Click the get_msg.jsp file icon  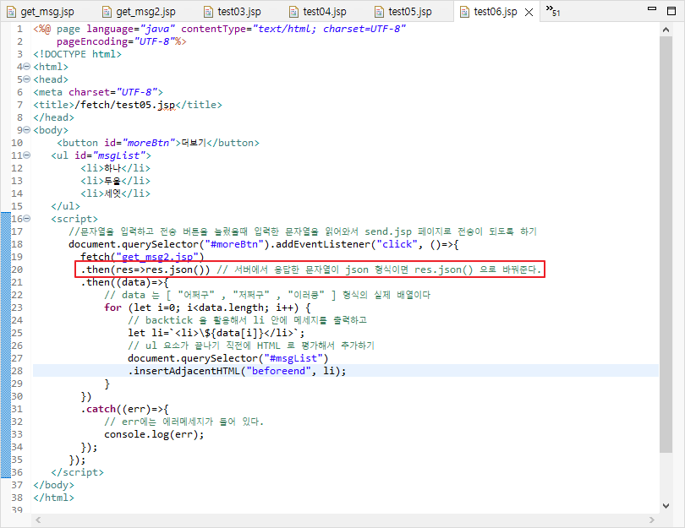(11, 12)
